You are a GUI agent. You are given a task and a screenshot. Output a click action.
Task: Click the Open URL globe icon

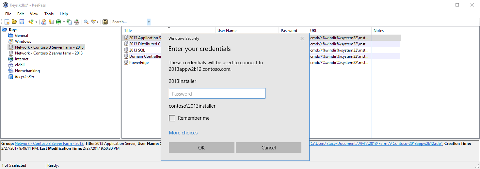pyautogui.click(x=58, y=22)
